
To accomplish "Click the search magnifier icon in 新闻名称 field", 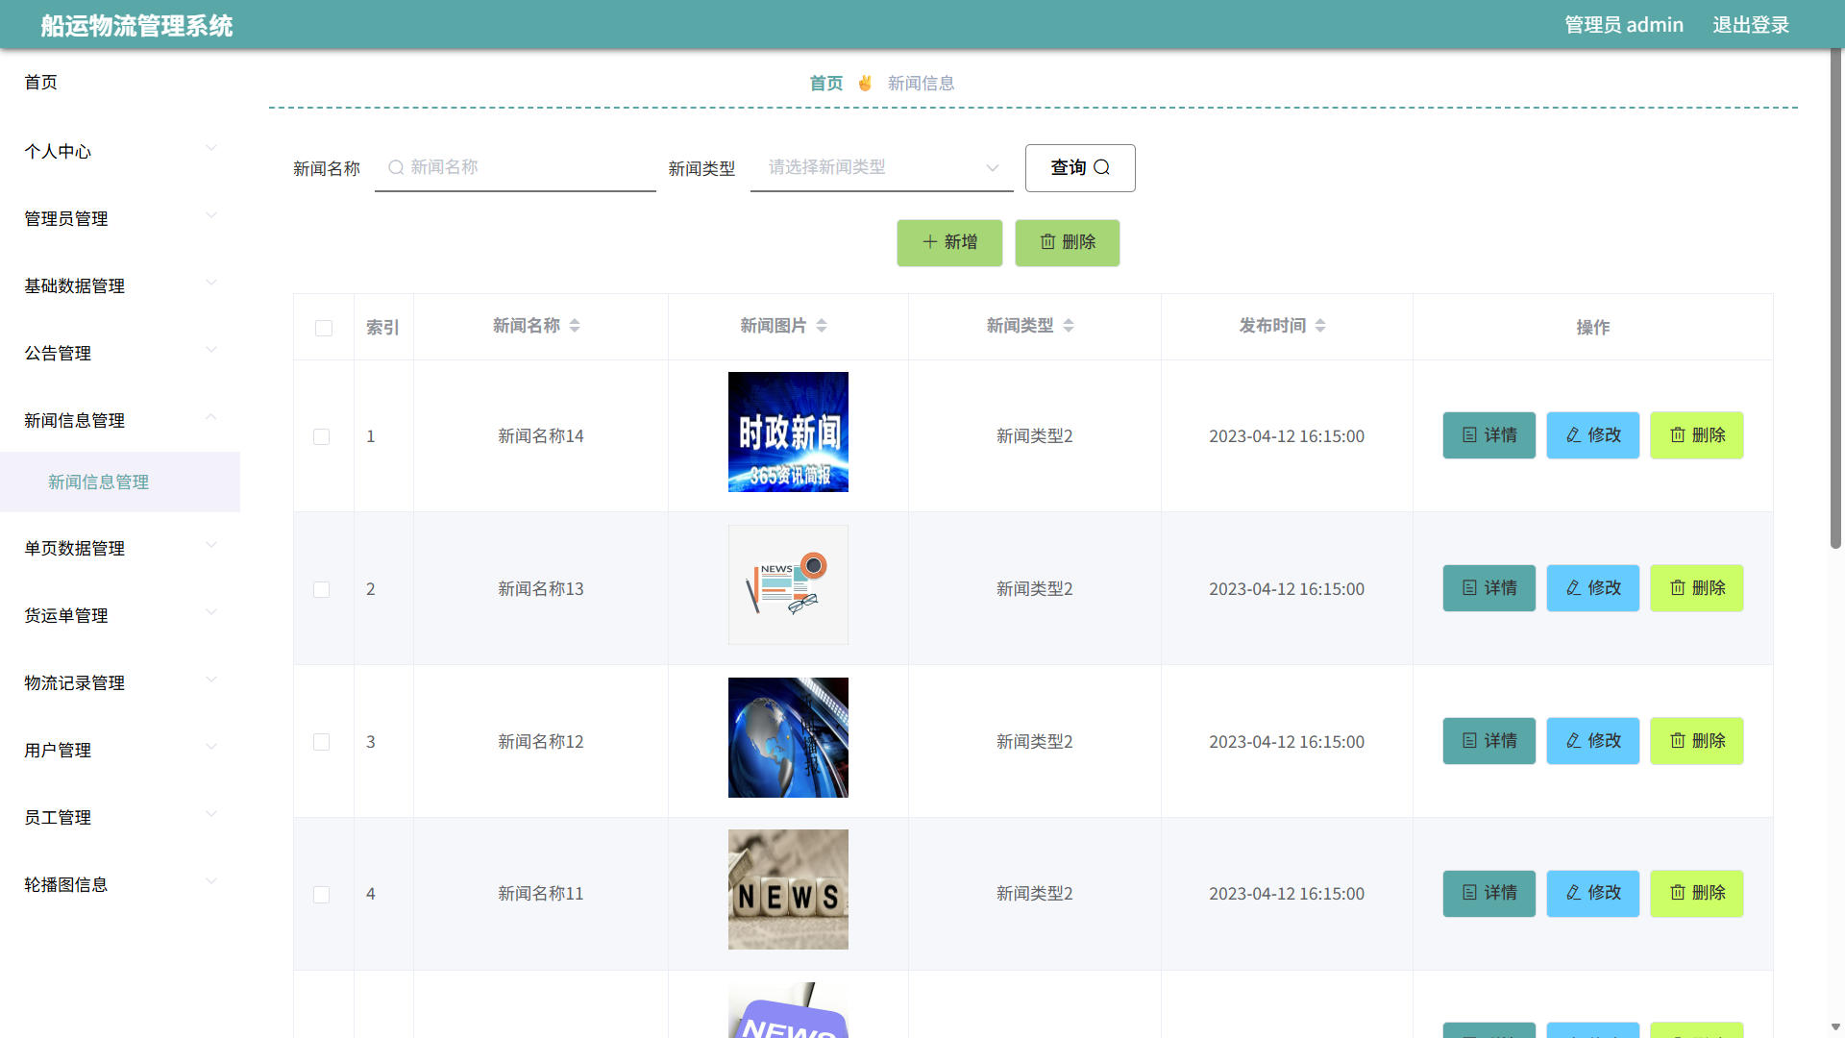I will click(x=395, y=167).
